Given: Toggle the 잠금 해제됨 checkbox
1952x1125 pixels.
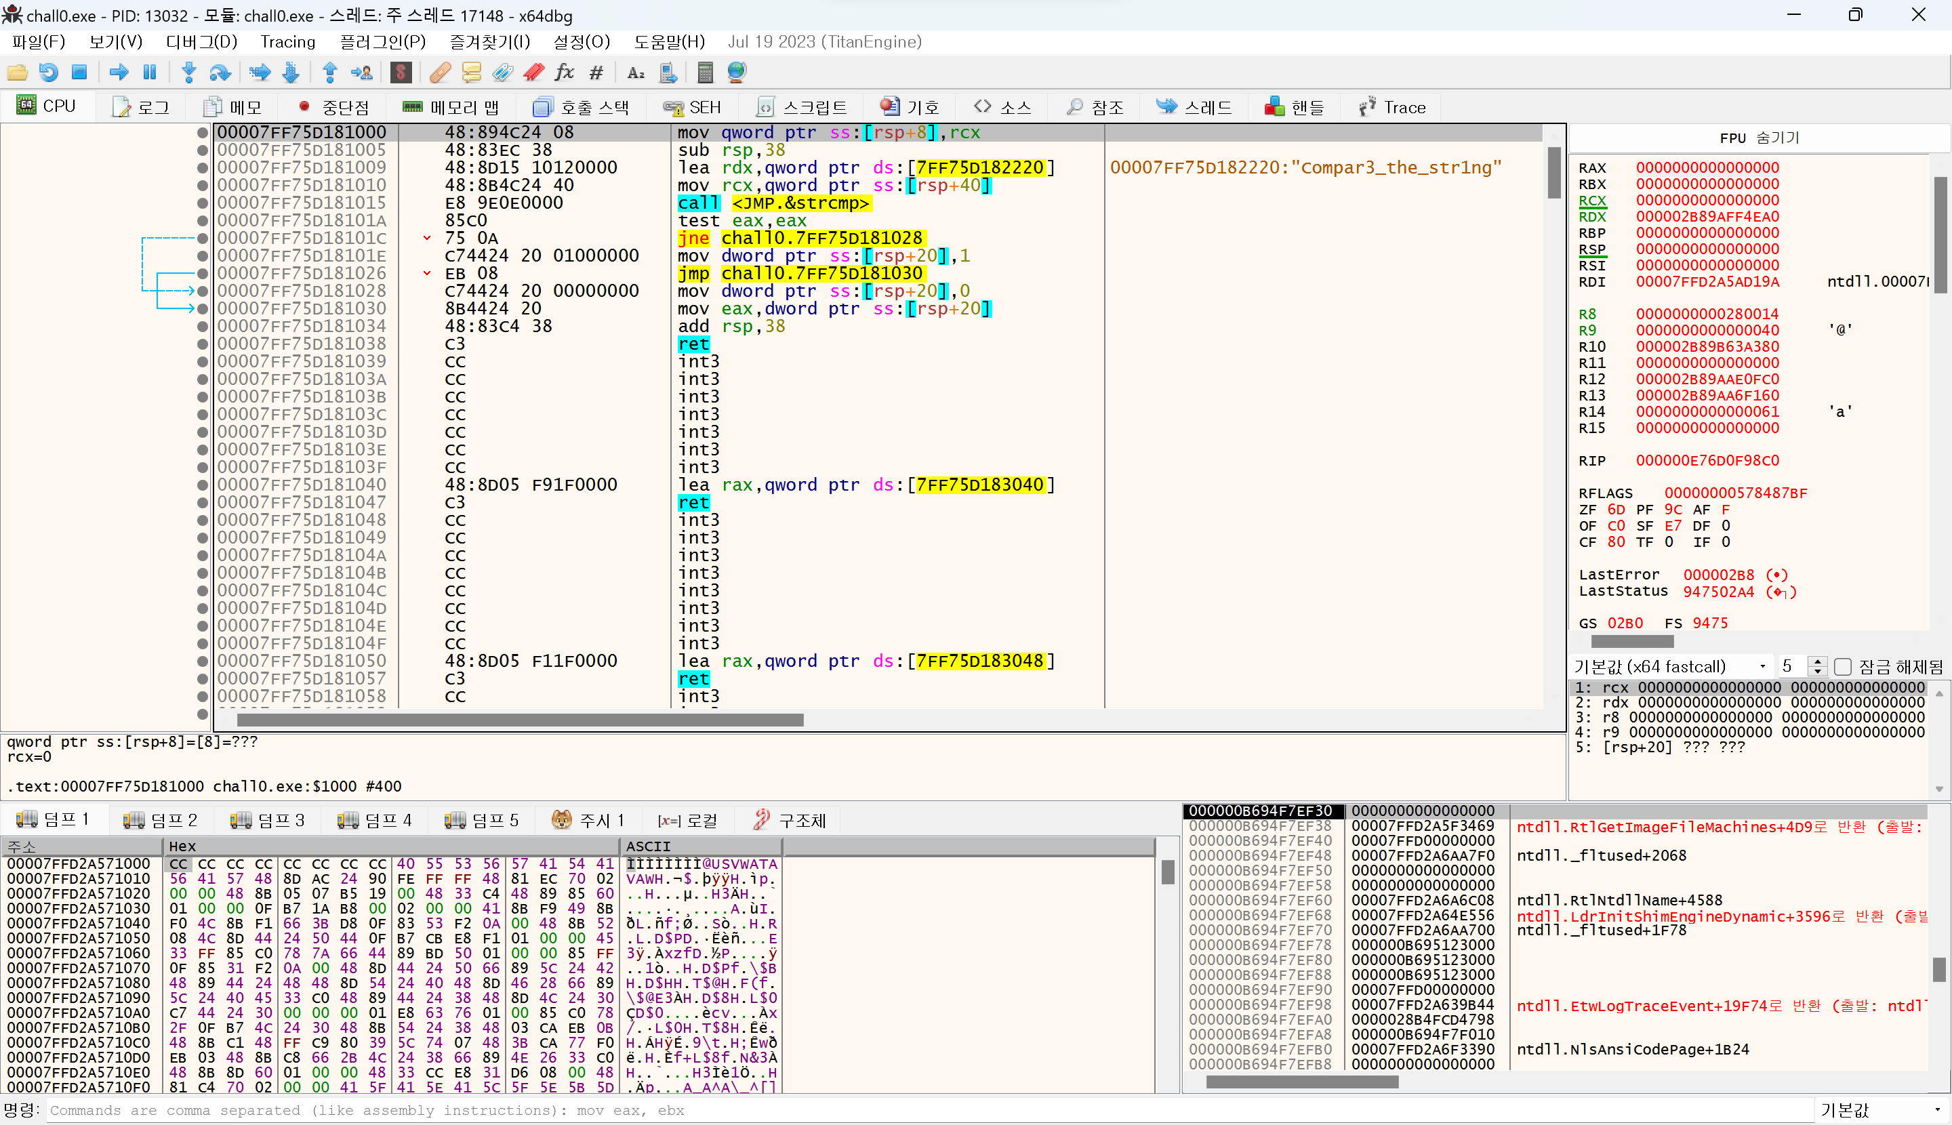Looking at the screenshot, I should [1844, 667].
